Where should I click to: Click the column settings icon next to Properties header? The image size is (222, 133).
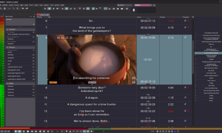point(193,17)
